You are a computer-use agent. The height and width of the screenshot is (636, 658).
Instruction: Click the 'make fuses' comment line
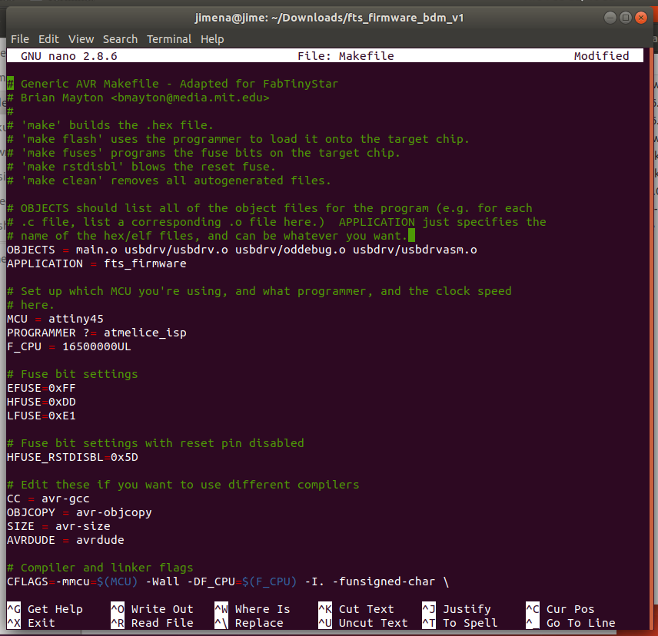[204, 153]
